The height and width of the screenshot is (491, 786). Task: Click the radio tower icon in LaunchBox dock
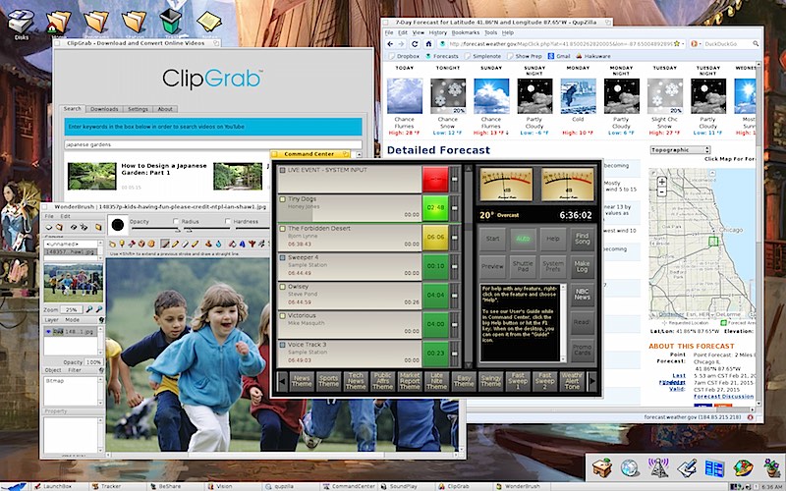658,468
